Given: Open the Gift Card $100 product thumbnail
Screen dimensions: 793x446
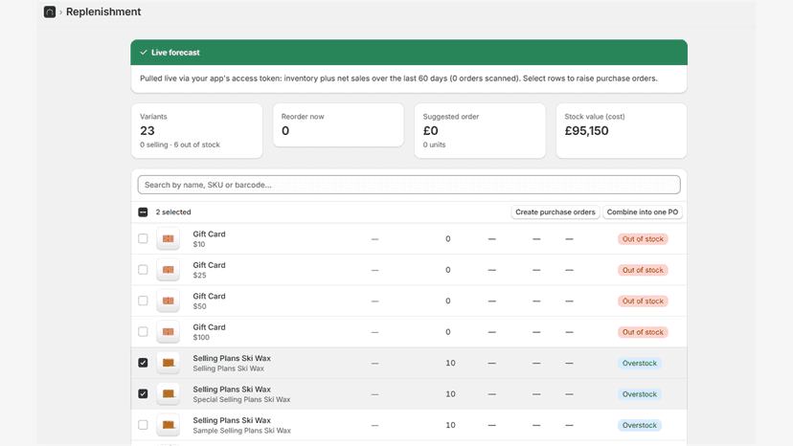Looking at the screenshot, I should pos(168,332).
